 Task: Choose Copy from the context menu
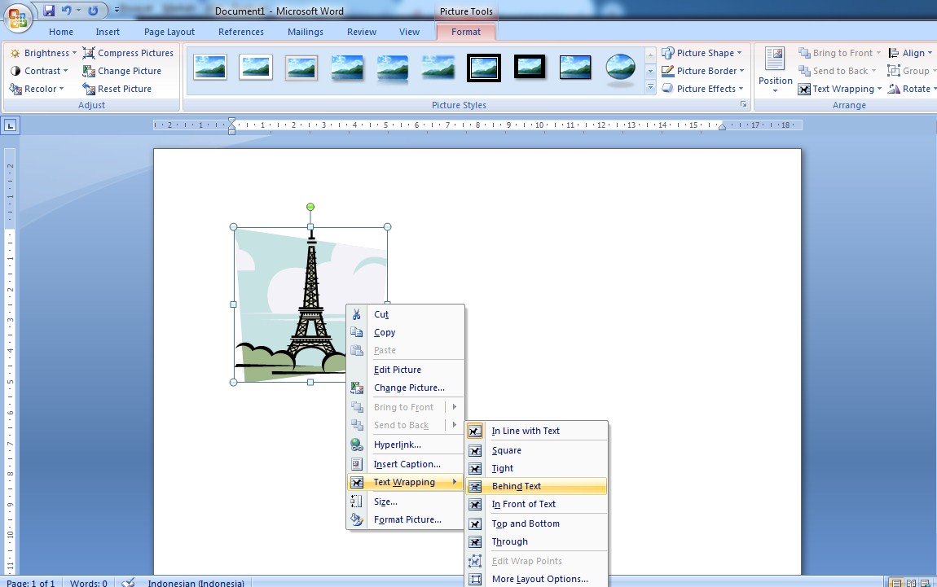coord(405,332)
